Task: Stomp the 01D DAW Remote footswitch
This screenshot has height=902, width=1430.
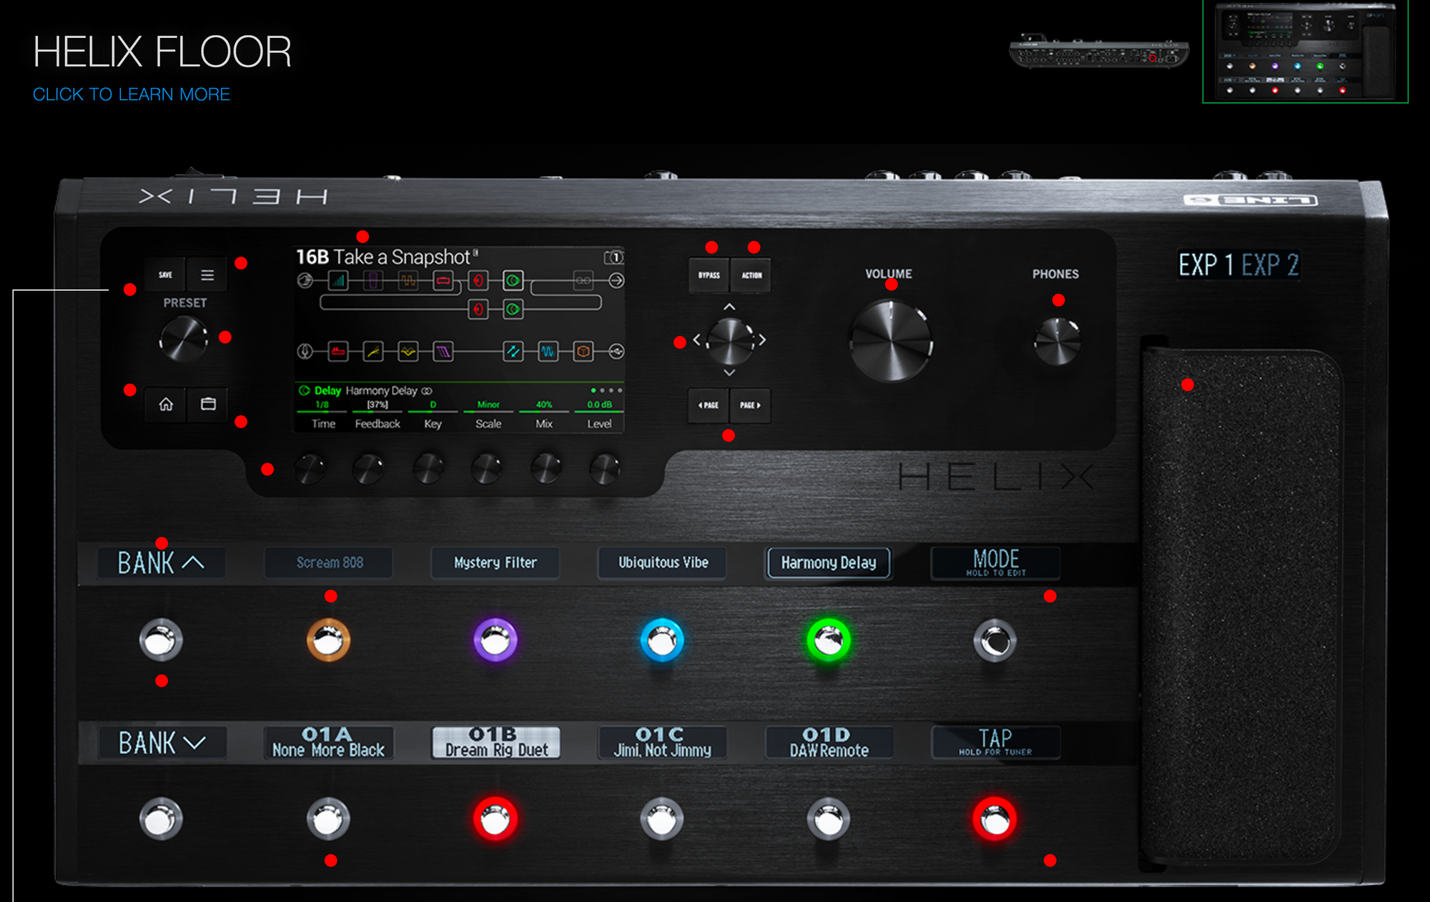Action: (x=828, y=820)
